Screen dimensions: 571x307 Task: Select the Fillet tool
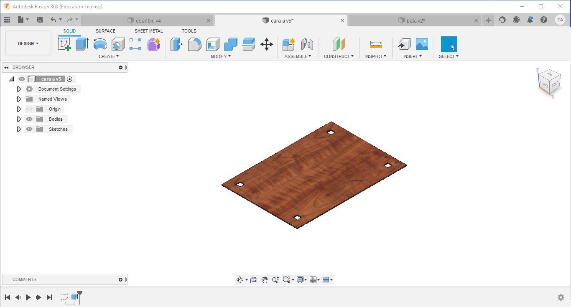tap(194, 44)
